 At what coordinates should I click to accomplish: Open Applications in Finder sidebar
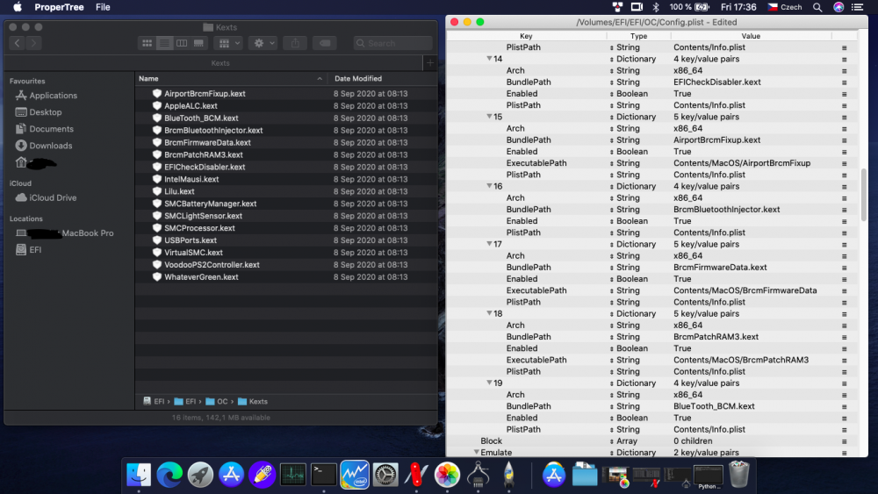[54, 96]
